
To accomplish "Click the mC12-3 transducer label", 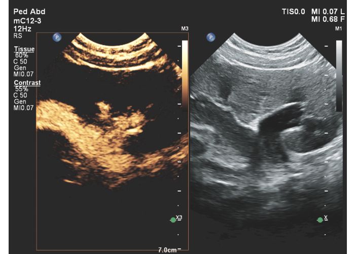I will pos(27,20).
